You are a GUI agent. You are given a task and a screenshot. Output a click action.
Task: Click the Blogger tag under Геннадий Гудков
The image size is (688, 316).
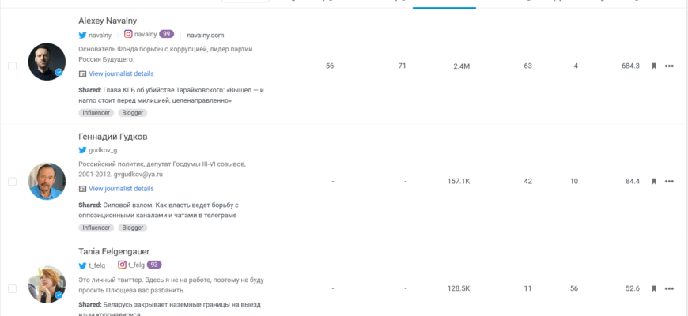click(x=133, y=228)
